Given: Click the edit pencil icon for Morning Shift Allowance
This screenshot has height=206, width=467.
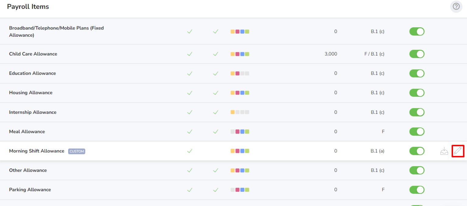Looking at the screenshot, I should pos(458,151).
